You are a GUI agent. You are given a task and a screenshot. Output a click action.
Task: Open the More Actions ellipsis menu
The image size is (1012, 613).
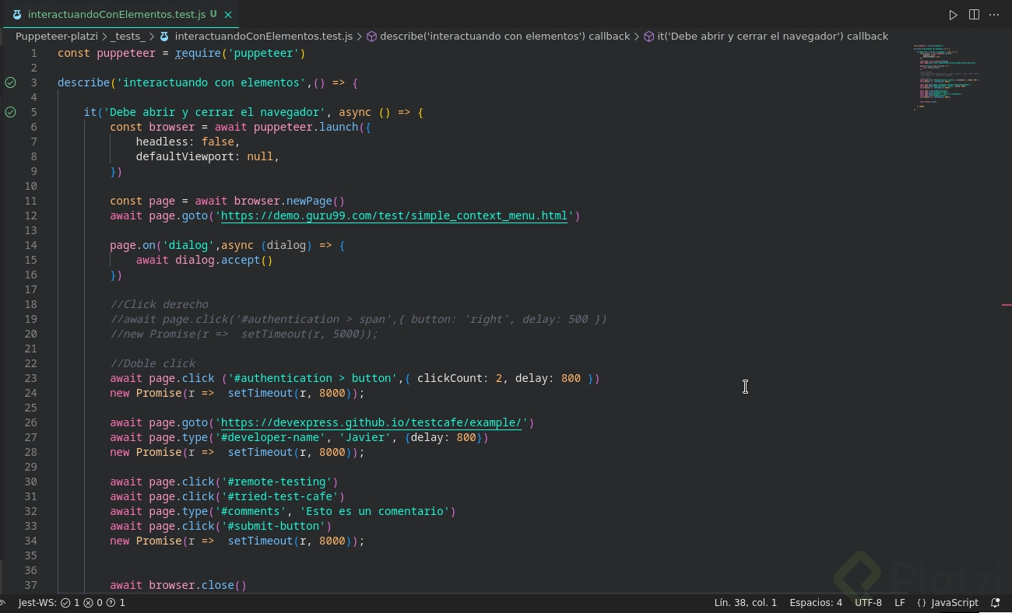click(x=994, y=15)
